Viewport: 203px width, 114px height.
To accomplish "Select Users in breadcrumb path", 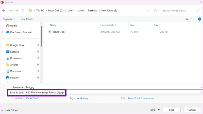I will (71, 10).
